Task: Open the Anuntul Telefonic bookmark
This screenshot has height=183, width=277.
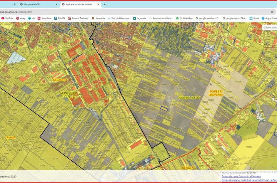Action: tap(78, 18)
